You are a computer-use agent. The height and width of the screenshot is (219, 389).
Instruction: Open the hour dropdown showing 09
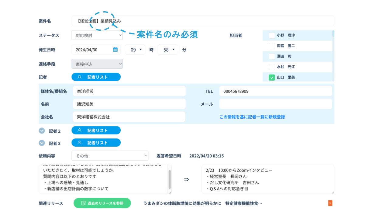pos(136,50)
